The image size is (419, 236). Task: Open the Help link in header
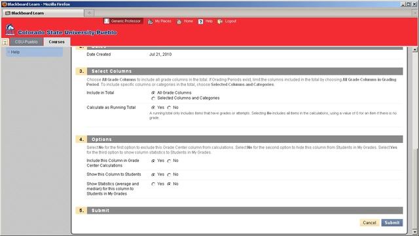tap(209, 21)
